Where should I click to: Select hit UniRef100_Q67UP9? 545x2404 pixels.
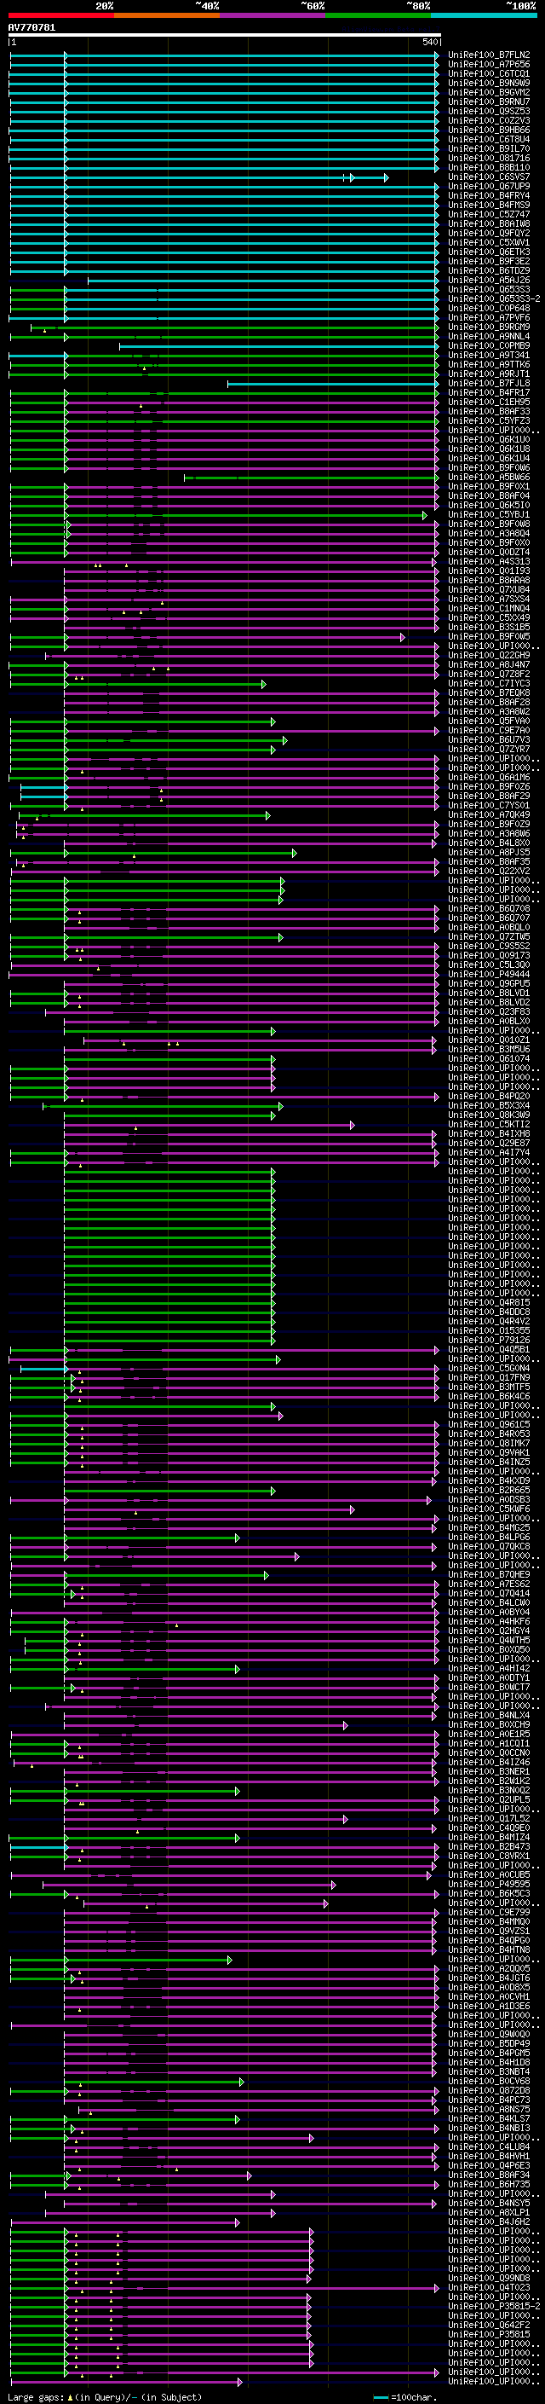coord(488,187)
